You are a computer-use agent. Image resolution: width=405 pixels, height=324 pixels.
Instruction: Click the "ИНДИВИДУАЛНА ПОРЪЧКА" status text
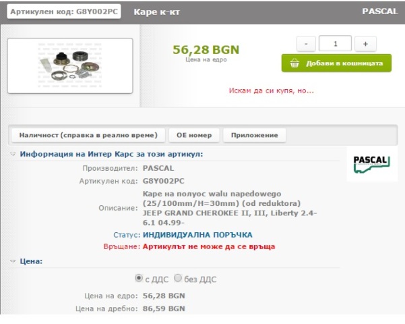tap(197, 234)
